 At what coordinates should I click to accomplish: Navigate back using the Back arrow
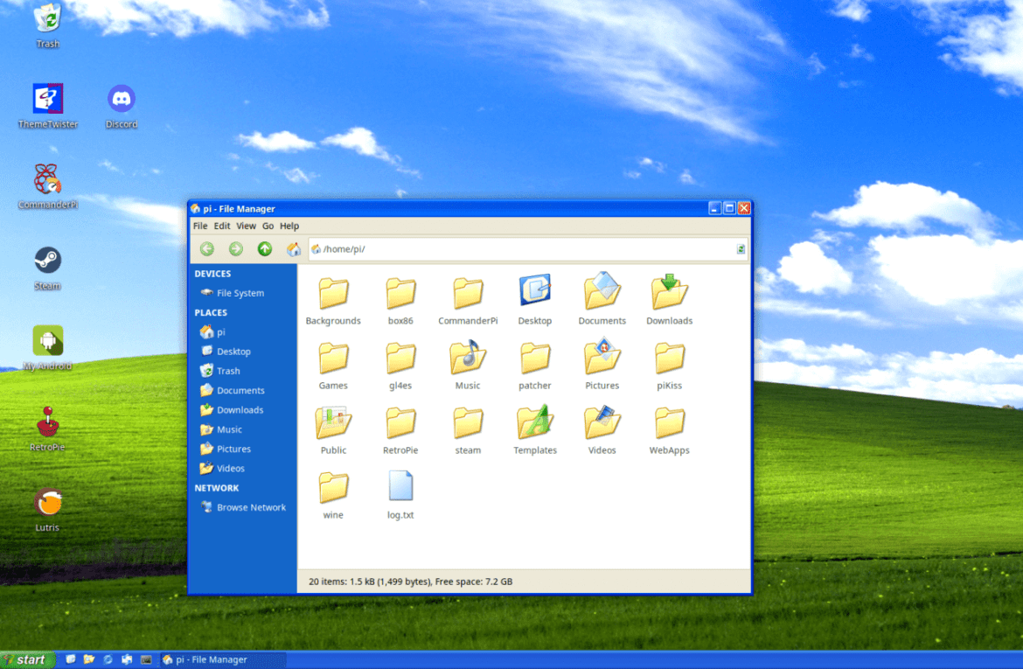(207, 248)
